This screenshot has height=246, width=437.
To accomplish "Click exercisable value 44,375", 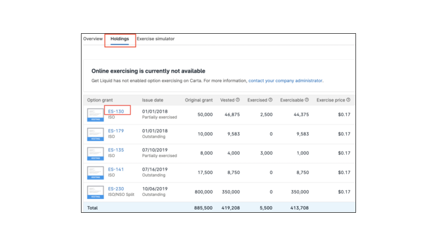I will tap(301, 115).
